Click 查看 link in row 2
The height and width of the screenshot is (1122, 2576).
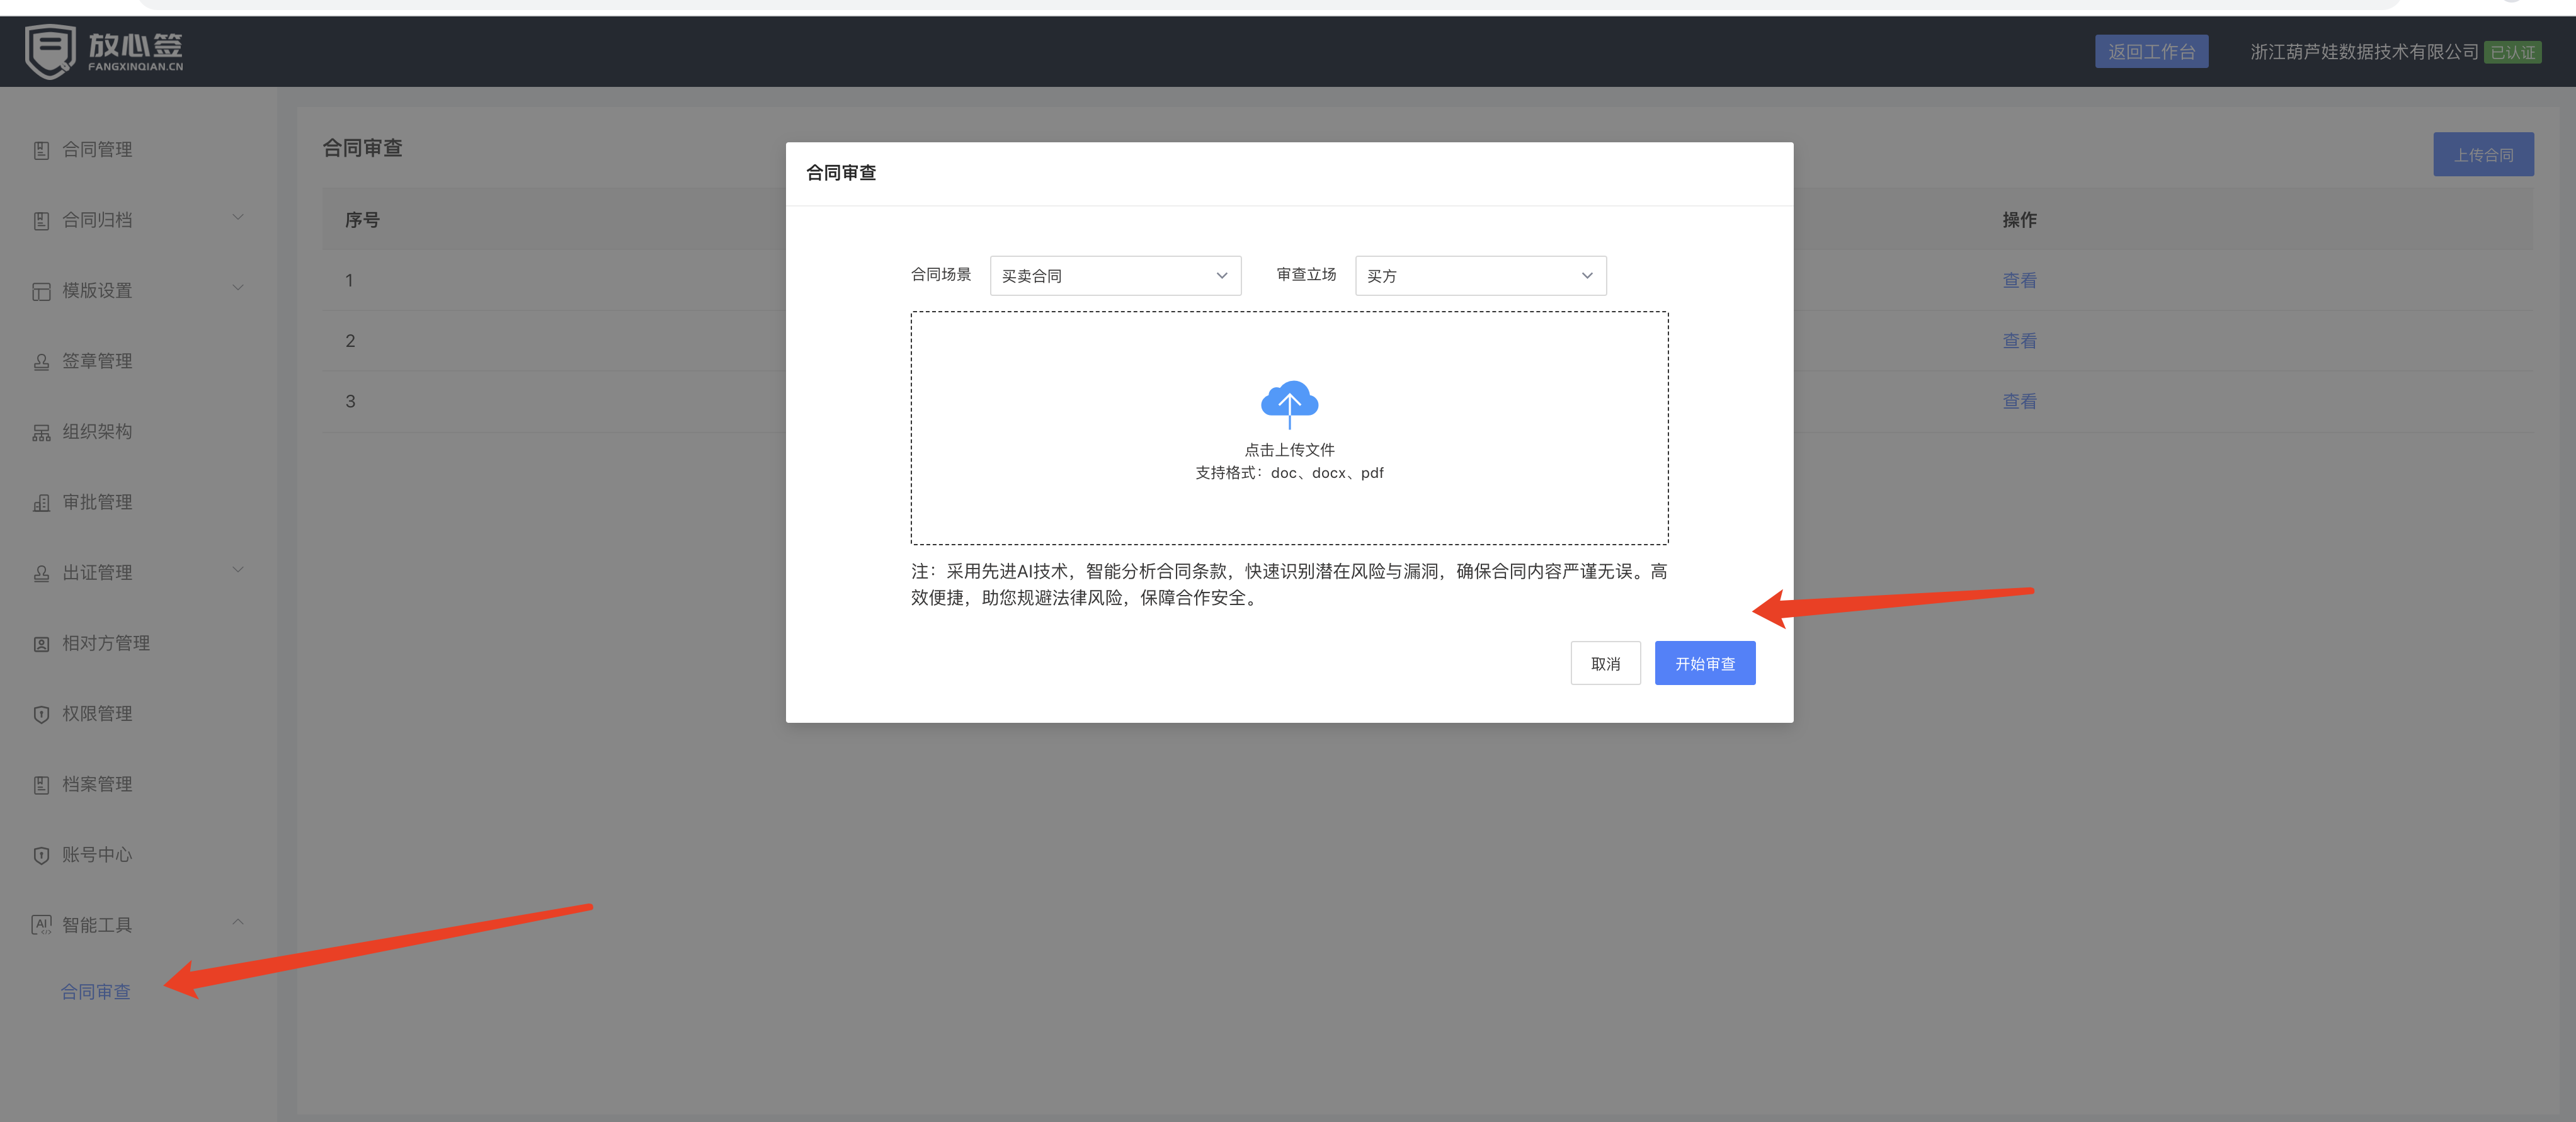pos(2019,341)
